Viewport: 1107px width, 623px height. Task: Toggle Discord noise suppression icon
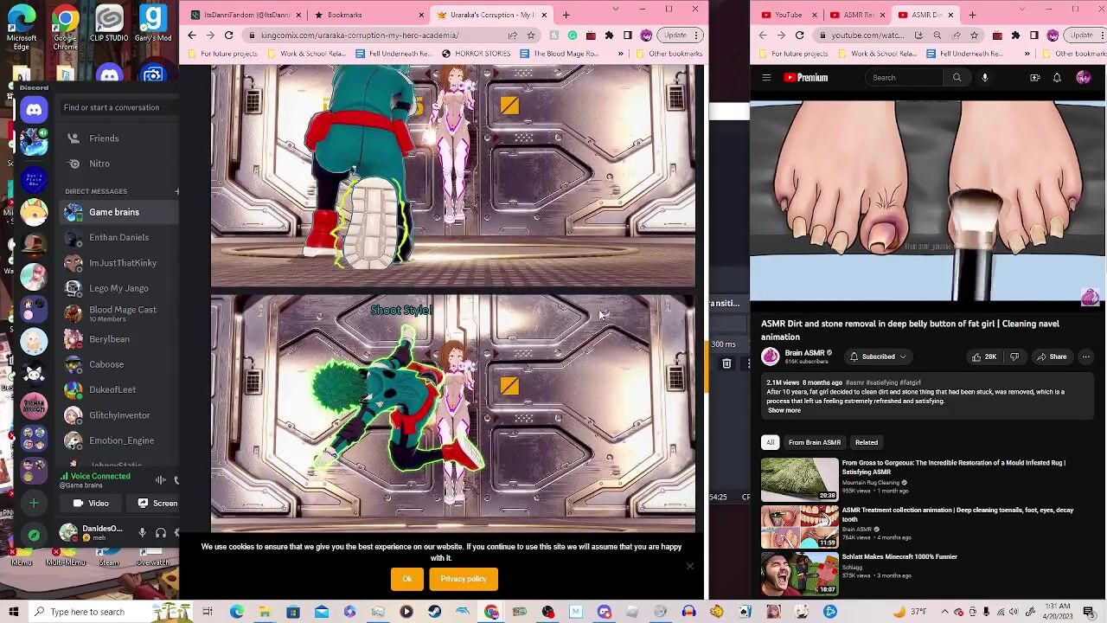pyautogui.click(x=160, y=479)
